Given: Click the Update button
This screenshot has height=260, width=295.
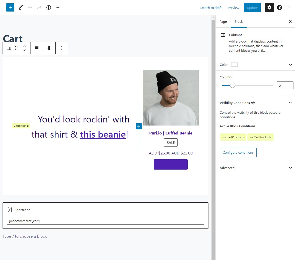Looking at the screenshot, I should [x=252, y=7].
